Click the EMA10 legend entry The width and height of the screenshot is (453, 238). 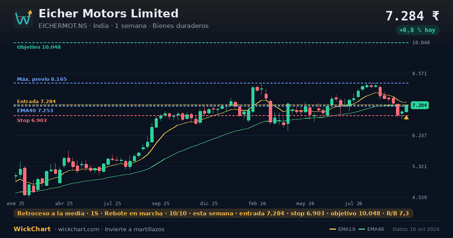pos(342,229)
